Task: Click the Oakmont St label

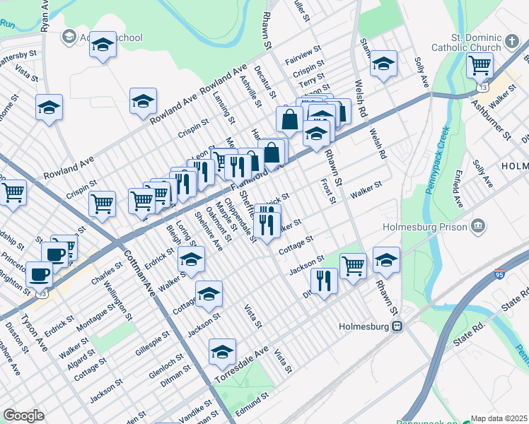Action: [219, 224]
